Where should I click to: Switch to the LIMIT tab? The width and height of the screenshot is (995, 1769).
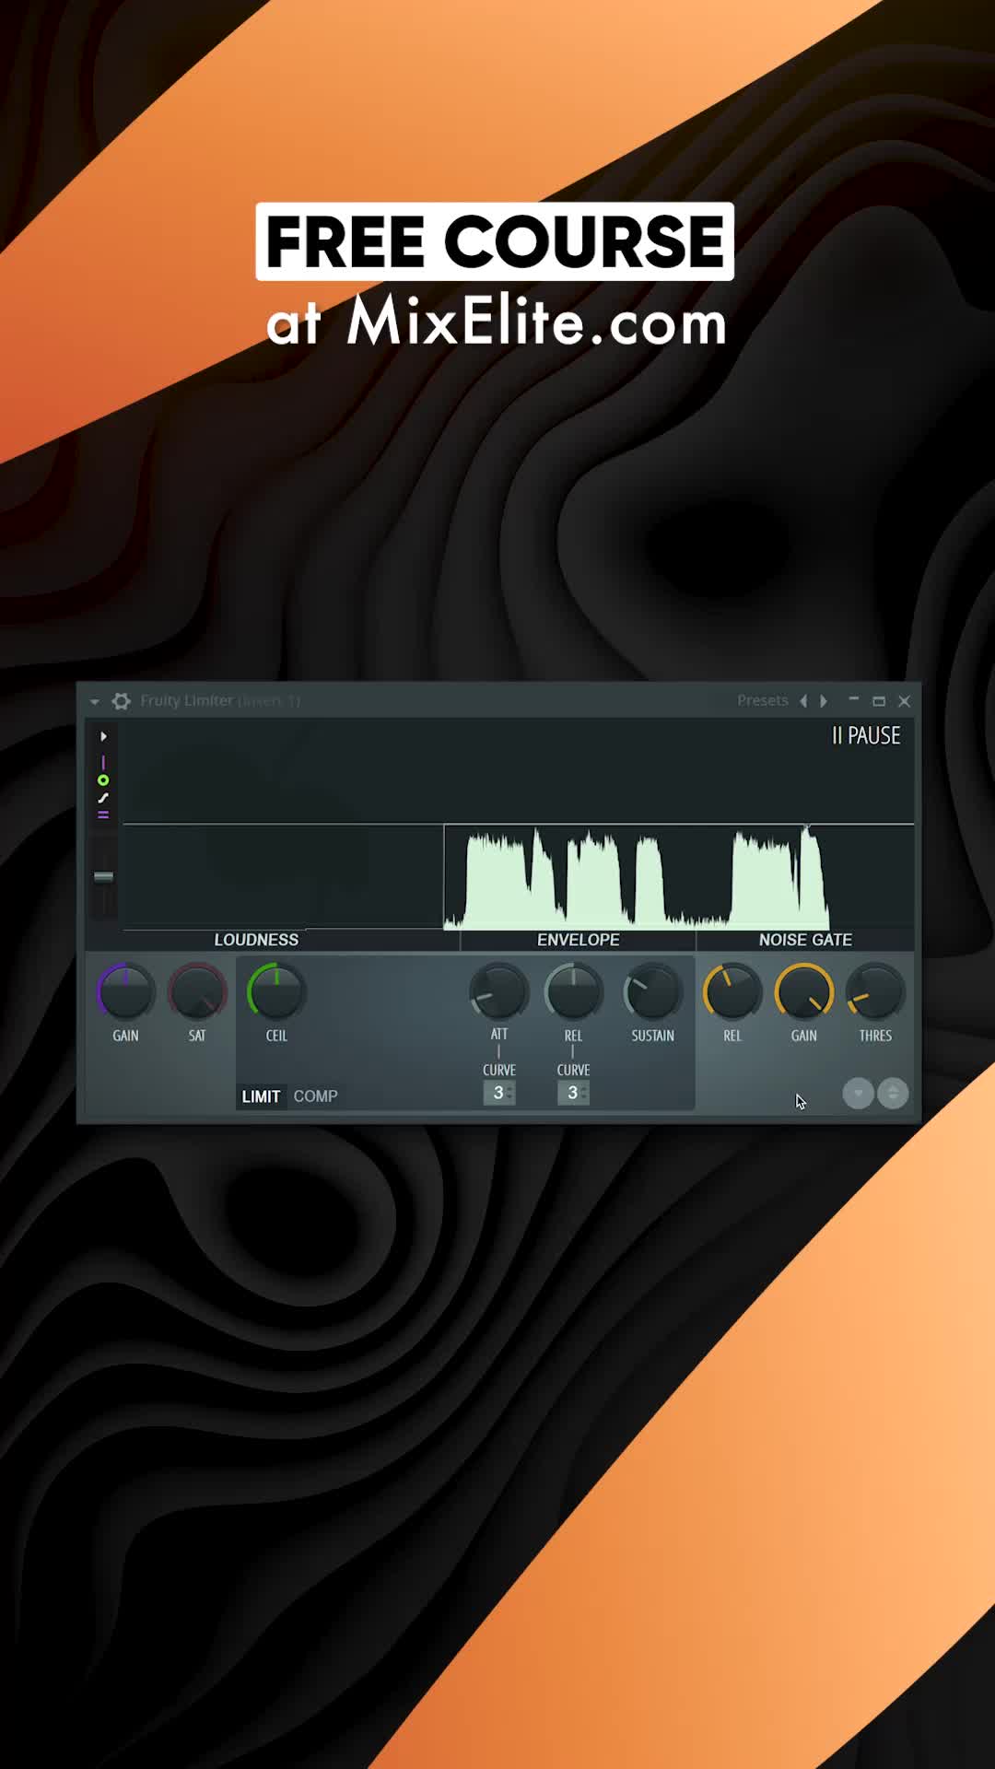(261, 1096)
